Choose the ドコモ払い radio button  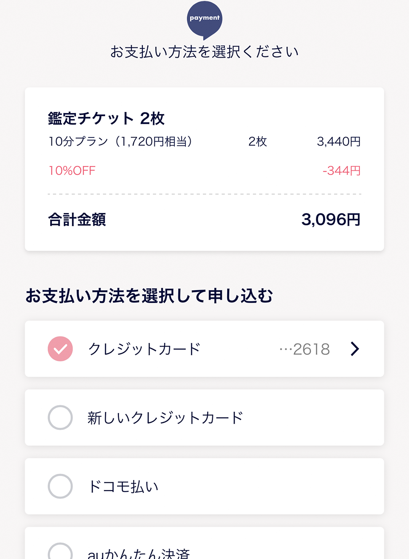pyautogui.click(x=60, y=486)
